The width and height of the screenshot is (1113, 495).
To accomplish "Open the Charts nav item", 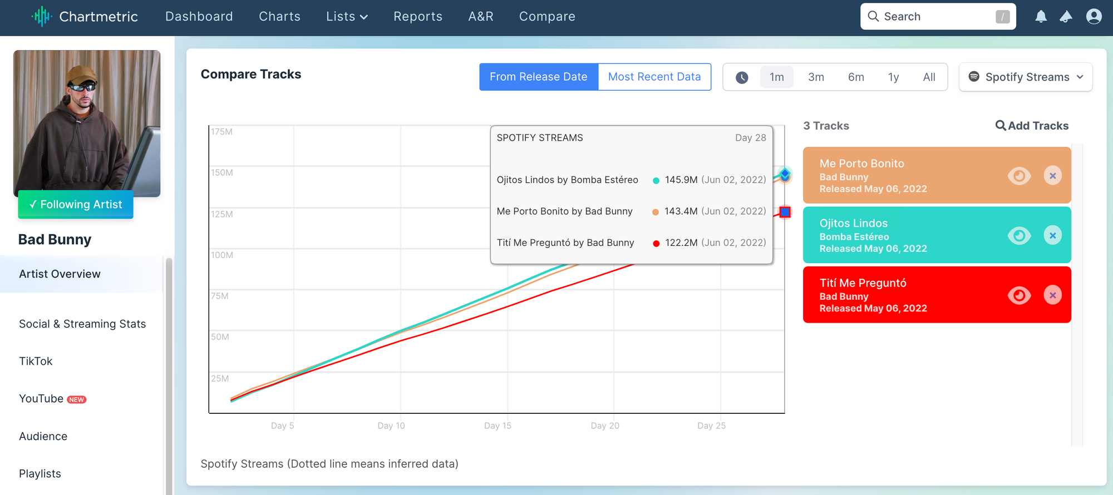I will click(x=279, y=17).
